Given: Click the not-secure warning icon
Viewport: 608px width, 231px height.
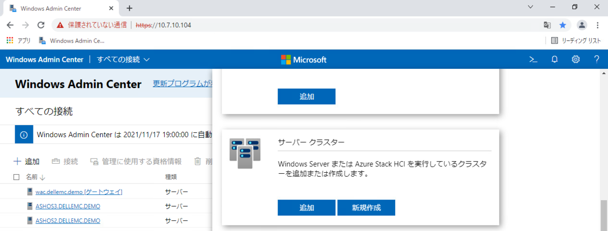Looking at the screenshot, I should tap(60, 25).
